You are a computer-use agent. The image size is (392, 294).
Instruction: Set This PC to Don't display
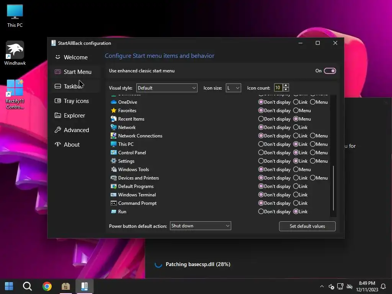[x=274, y=144]
